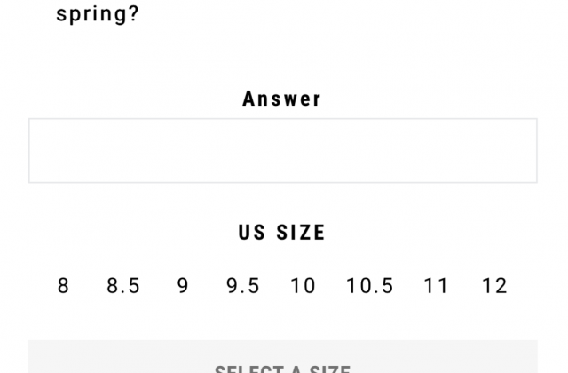This screenshot has height=373, width=568.
Task: Click the Answer field label
Action: coord(282,99)
